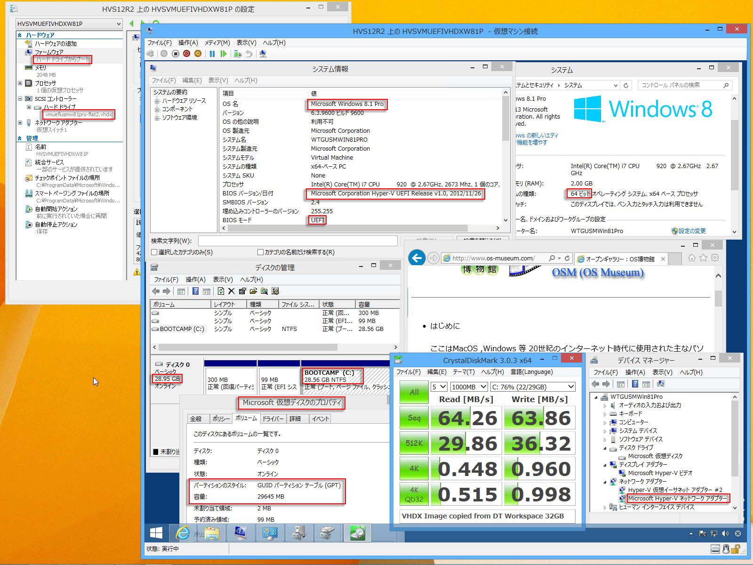Click the Back arrow in Disk Management toolbar
This screenshot has height=565, width=753.
click(156, 291)
